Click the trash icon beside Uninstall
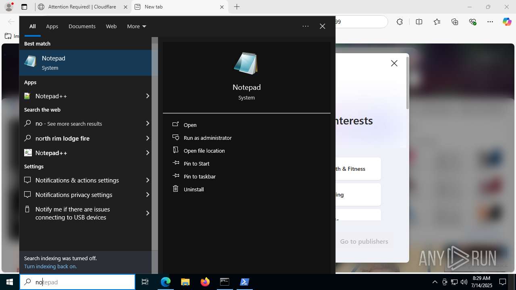Image resolution: width=516 pixels, height=290 pixels. coord(175,188)
